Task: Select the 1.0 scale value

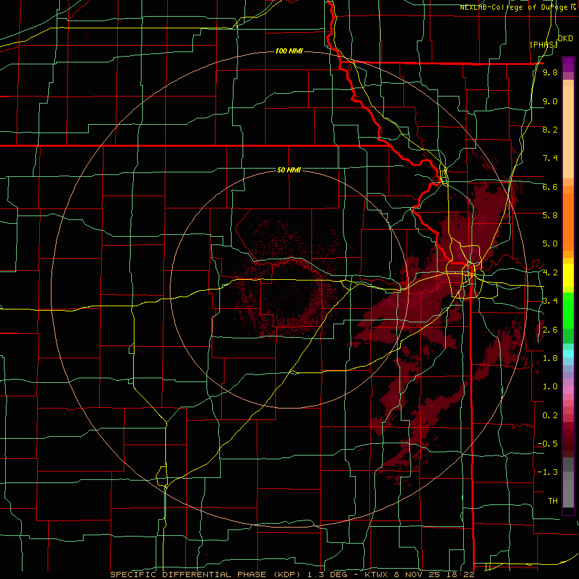Action: tap(550, 387)
